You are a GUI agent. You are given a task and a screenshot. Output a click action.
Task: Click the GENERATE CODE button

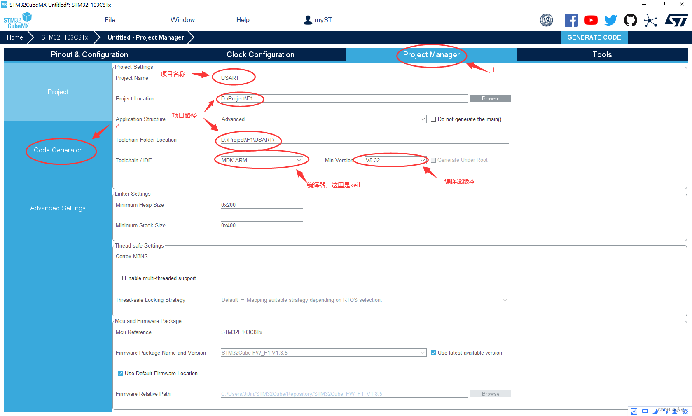pos(594,37)
